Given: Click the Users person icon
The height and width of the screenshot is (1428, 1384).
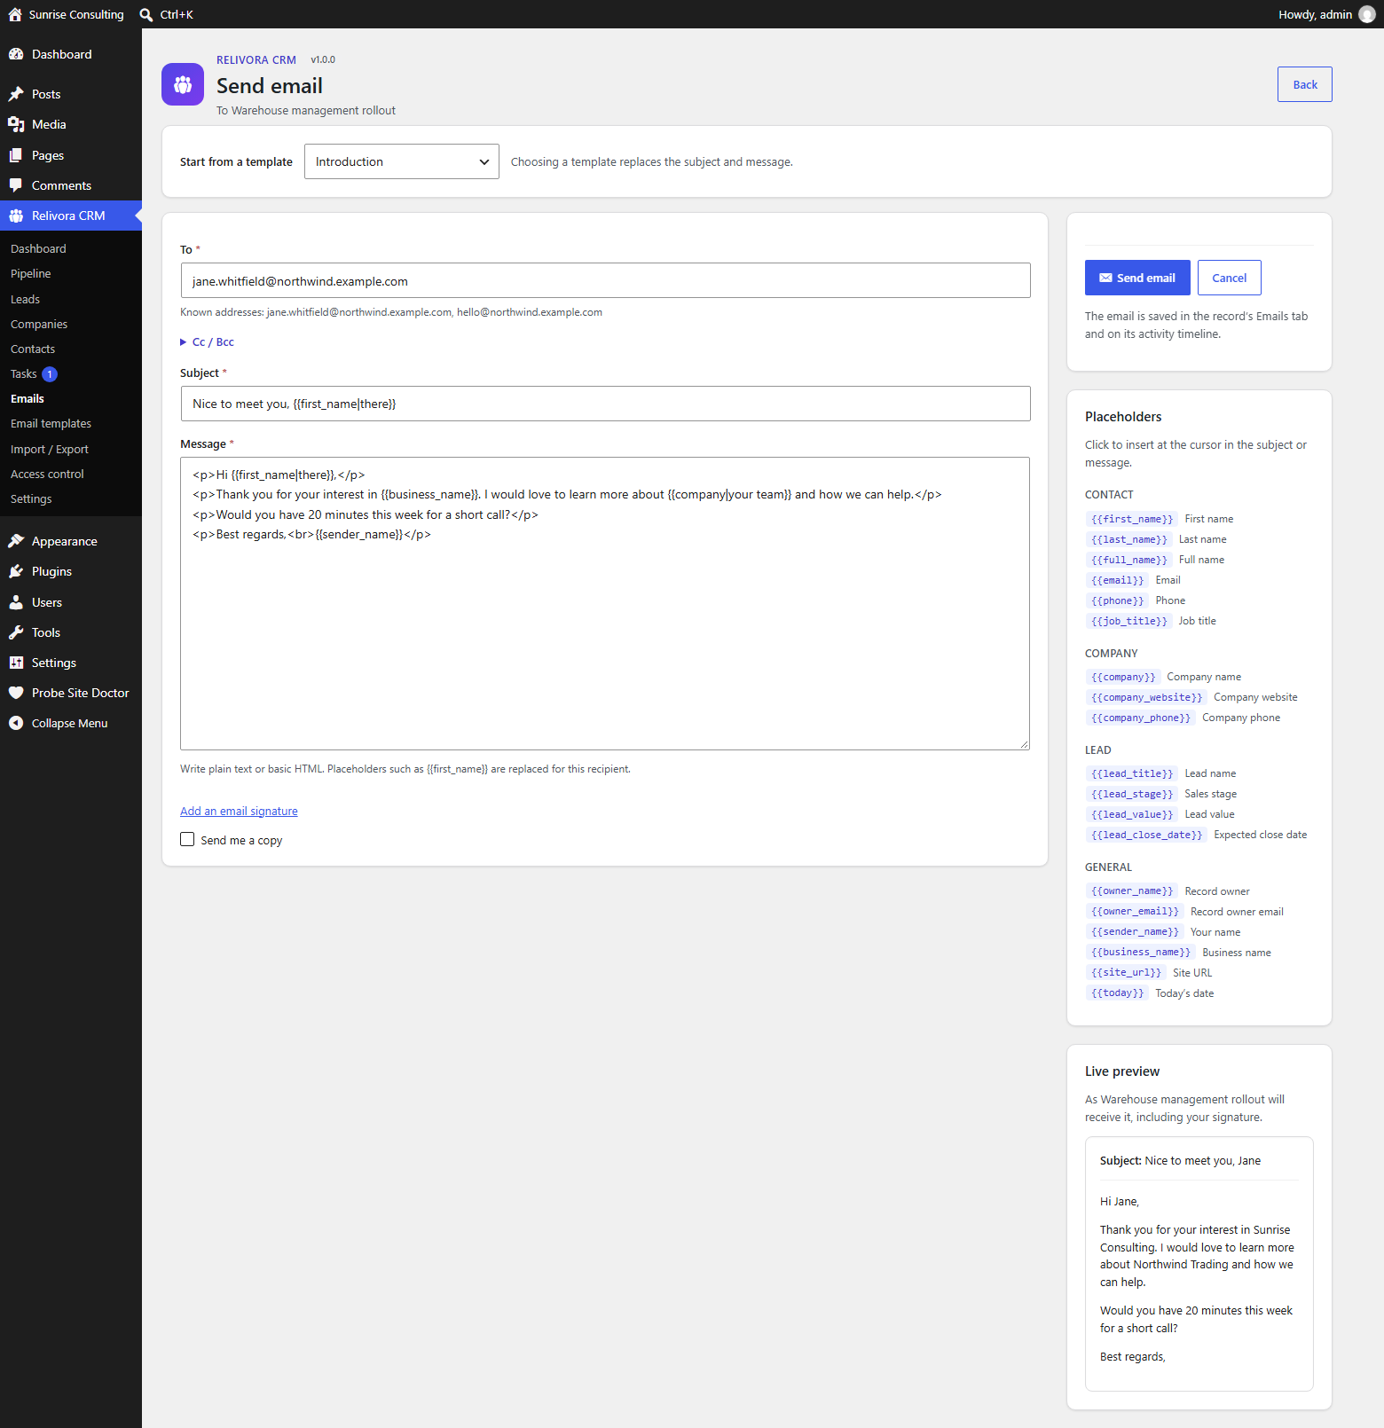Looking at the screenshot, I should click(16, 602).
